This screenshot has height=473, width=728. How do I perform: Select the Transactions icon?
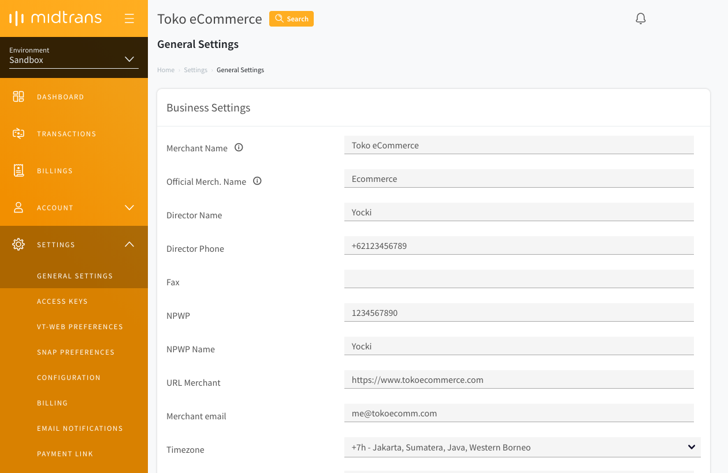18,133
